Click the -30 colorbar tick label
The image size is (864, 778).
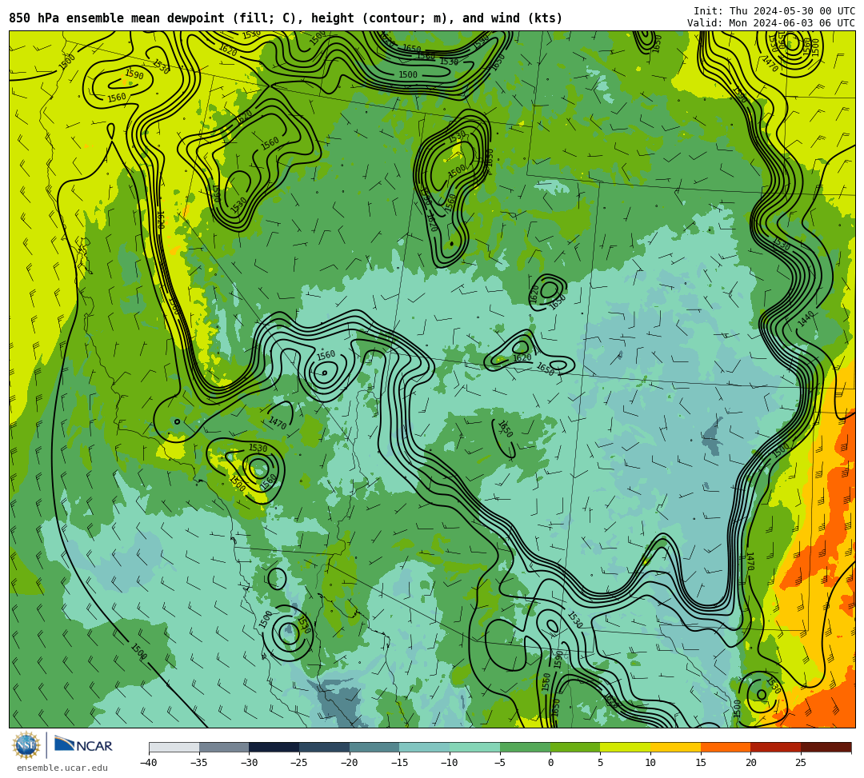coord(249,763)
